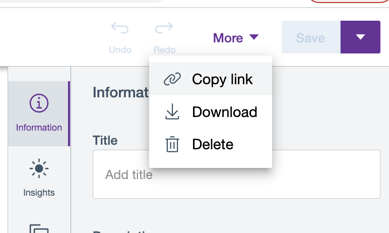The image size is (389, 233).
Task: Click the partially visible sidebar icon below Insights
Action: (x=39, y=229)
